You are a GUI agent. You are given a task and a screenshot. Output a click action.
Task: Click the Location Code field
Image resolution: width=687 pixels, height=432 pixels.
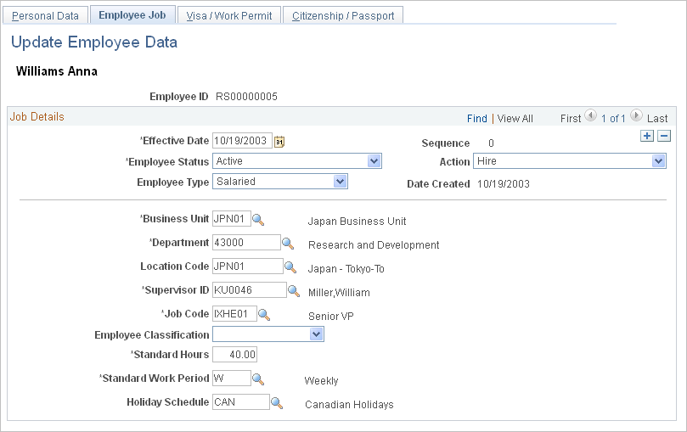pos(248,266)
